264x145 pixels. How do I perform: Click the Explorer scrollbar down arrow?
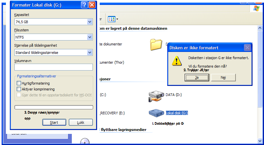point(260,141)
